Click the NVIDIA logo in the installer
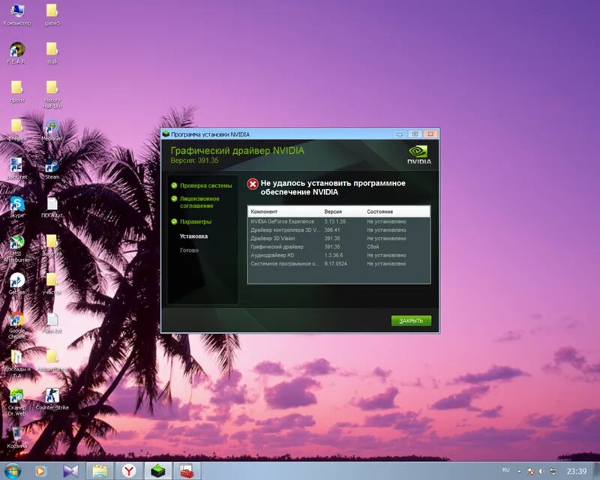This screenshot has width=600, height=480. pyautogui.click(x=419, y=155)
